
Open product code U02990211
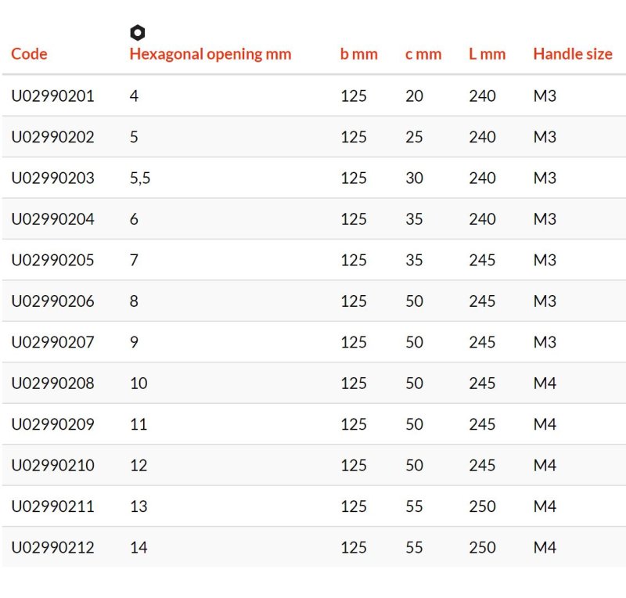pos(52,506)
